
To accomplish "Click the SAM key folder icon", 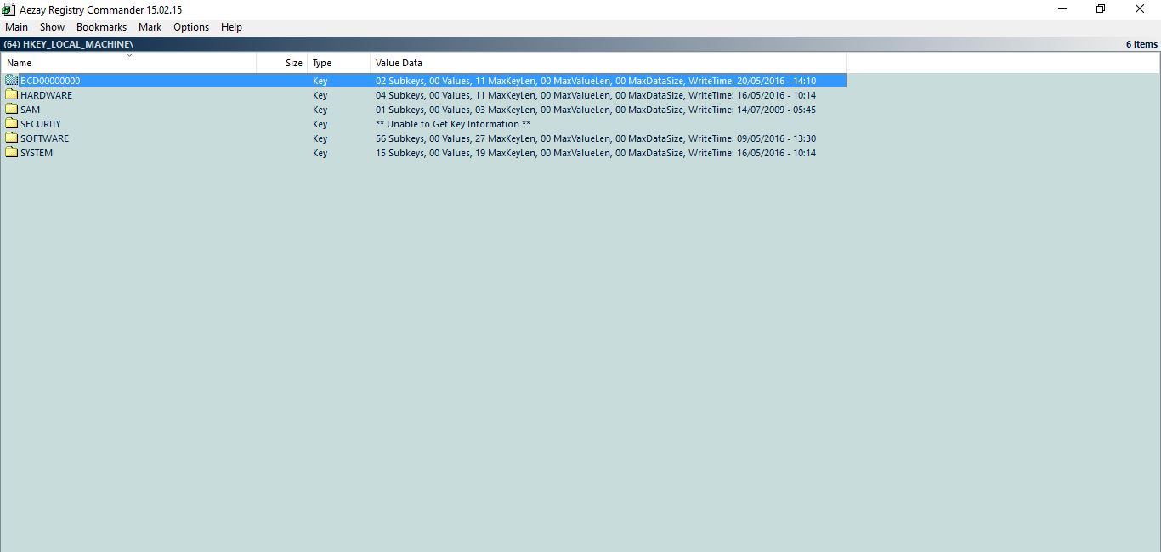I will tap(11, 109).
